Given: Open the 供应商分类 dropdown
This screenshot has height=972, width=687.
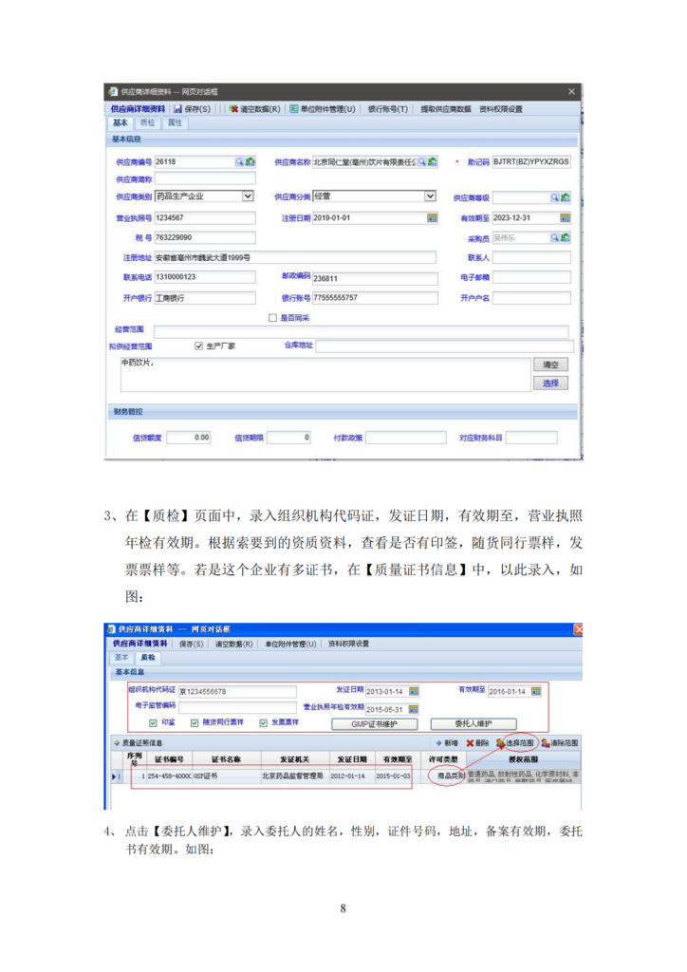Looking at the screenshot, I should click(x=430, y=196).
